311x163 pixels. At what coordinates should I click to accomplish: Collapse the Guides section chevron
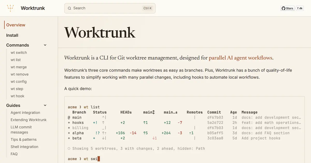click(x=45, y=105)
